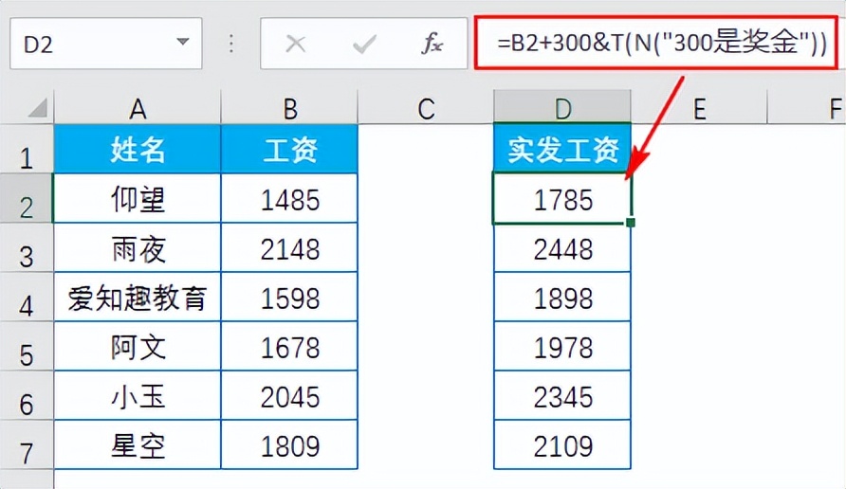Image resolution: width=846 pixels, height=489 pixels.
Task: Select the salary cell 2045
Action: [x=289, y=395]
